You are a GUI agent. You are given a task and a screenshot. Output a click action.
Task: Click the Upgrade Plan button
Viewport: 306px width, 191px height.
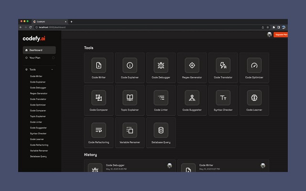281,34
